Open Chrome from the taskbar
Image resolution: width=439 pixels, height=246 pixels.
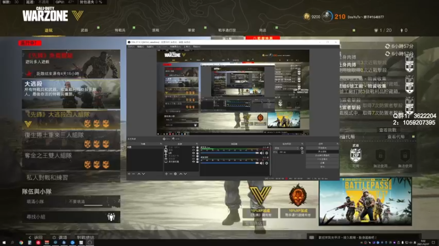pos(21,243)
